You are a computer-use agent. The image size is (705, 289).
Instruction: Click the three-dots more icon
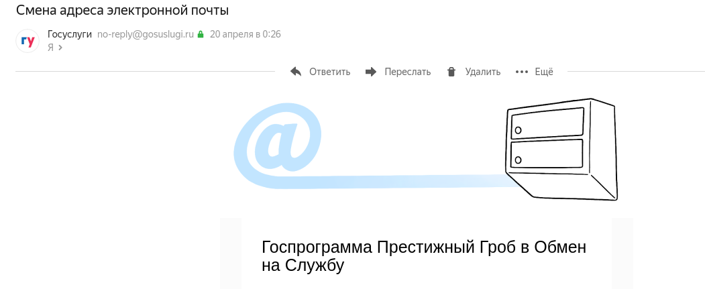coord(522,72)
